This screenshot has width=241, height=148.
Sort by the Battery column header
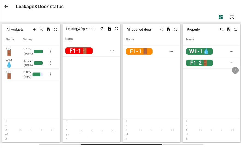pos(28,39)
